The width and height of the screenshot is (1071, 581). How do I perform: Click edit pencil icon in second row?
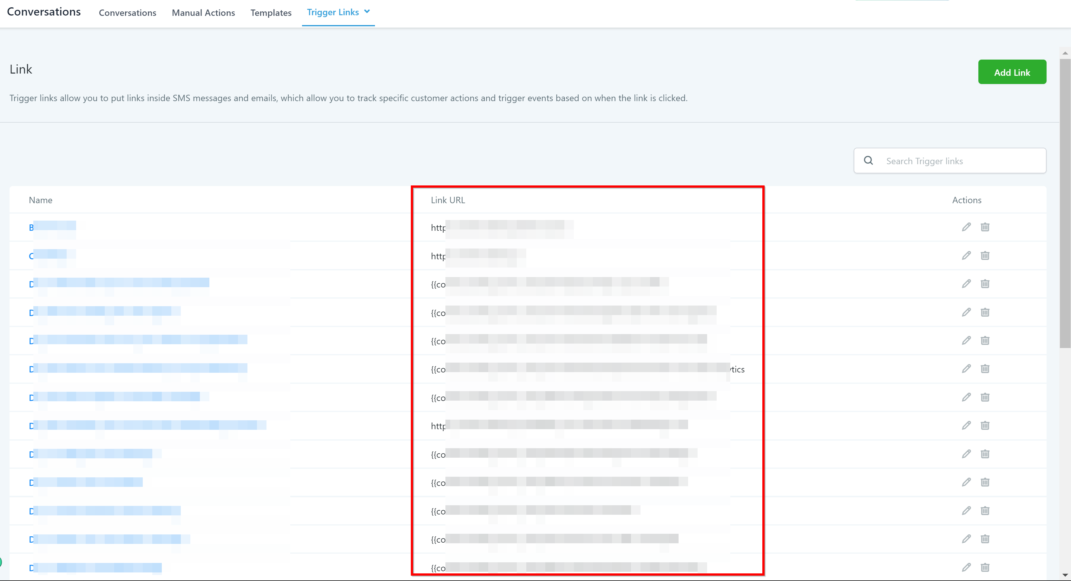pos(966,255)
